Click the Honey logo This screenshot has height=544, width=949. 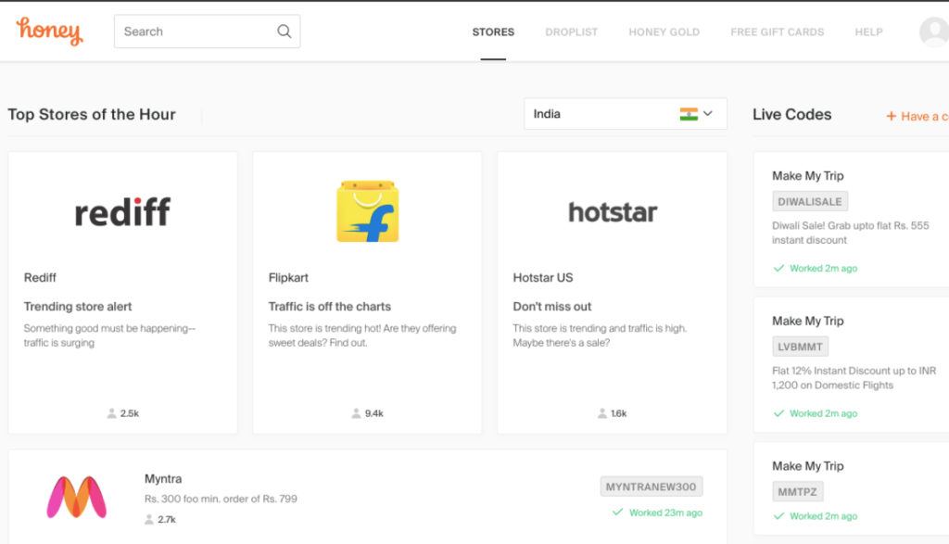point(50,31)
